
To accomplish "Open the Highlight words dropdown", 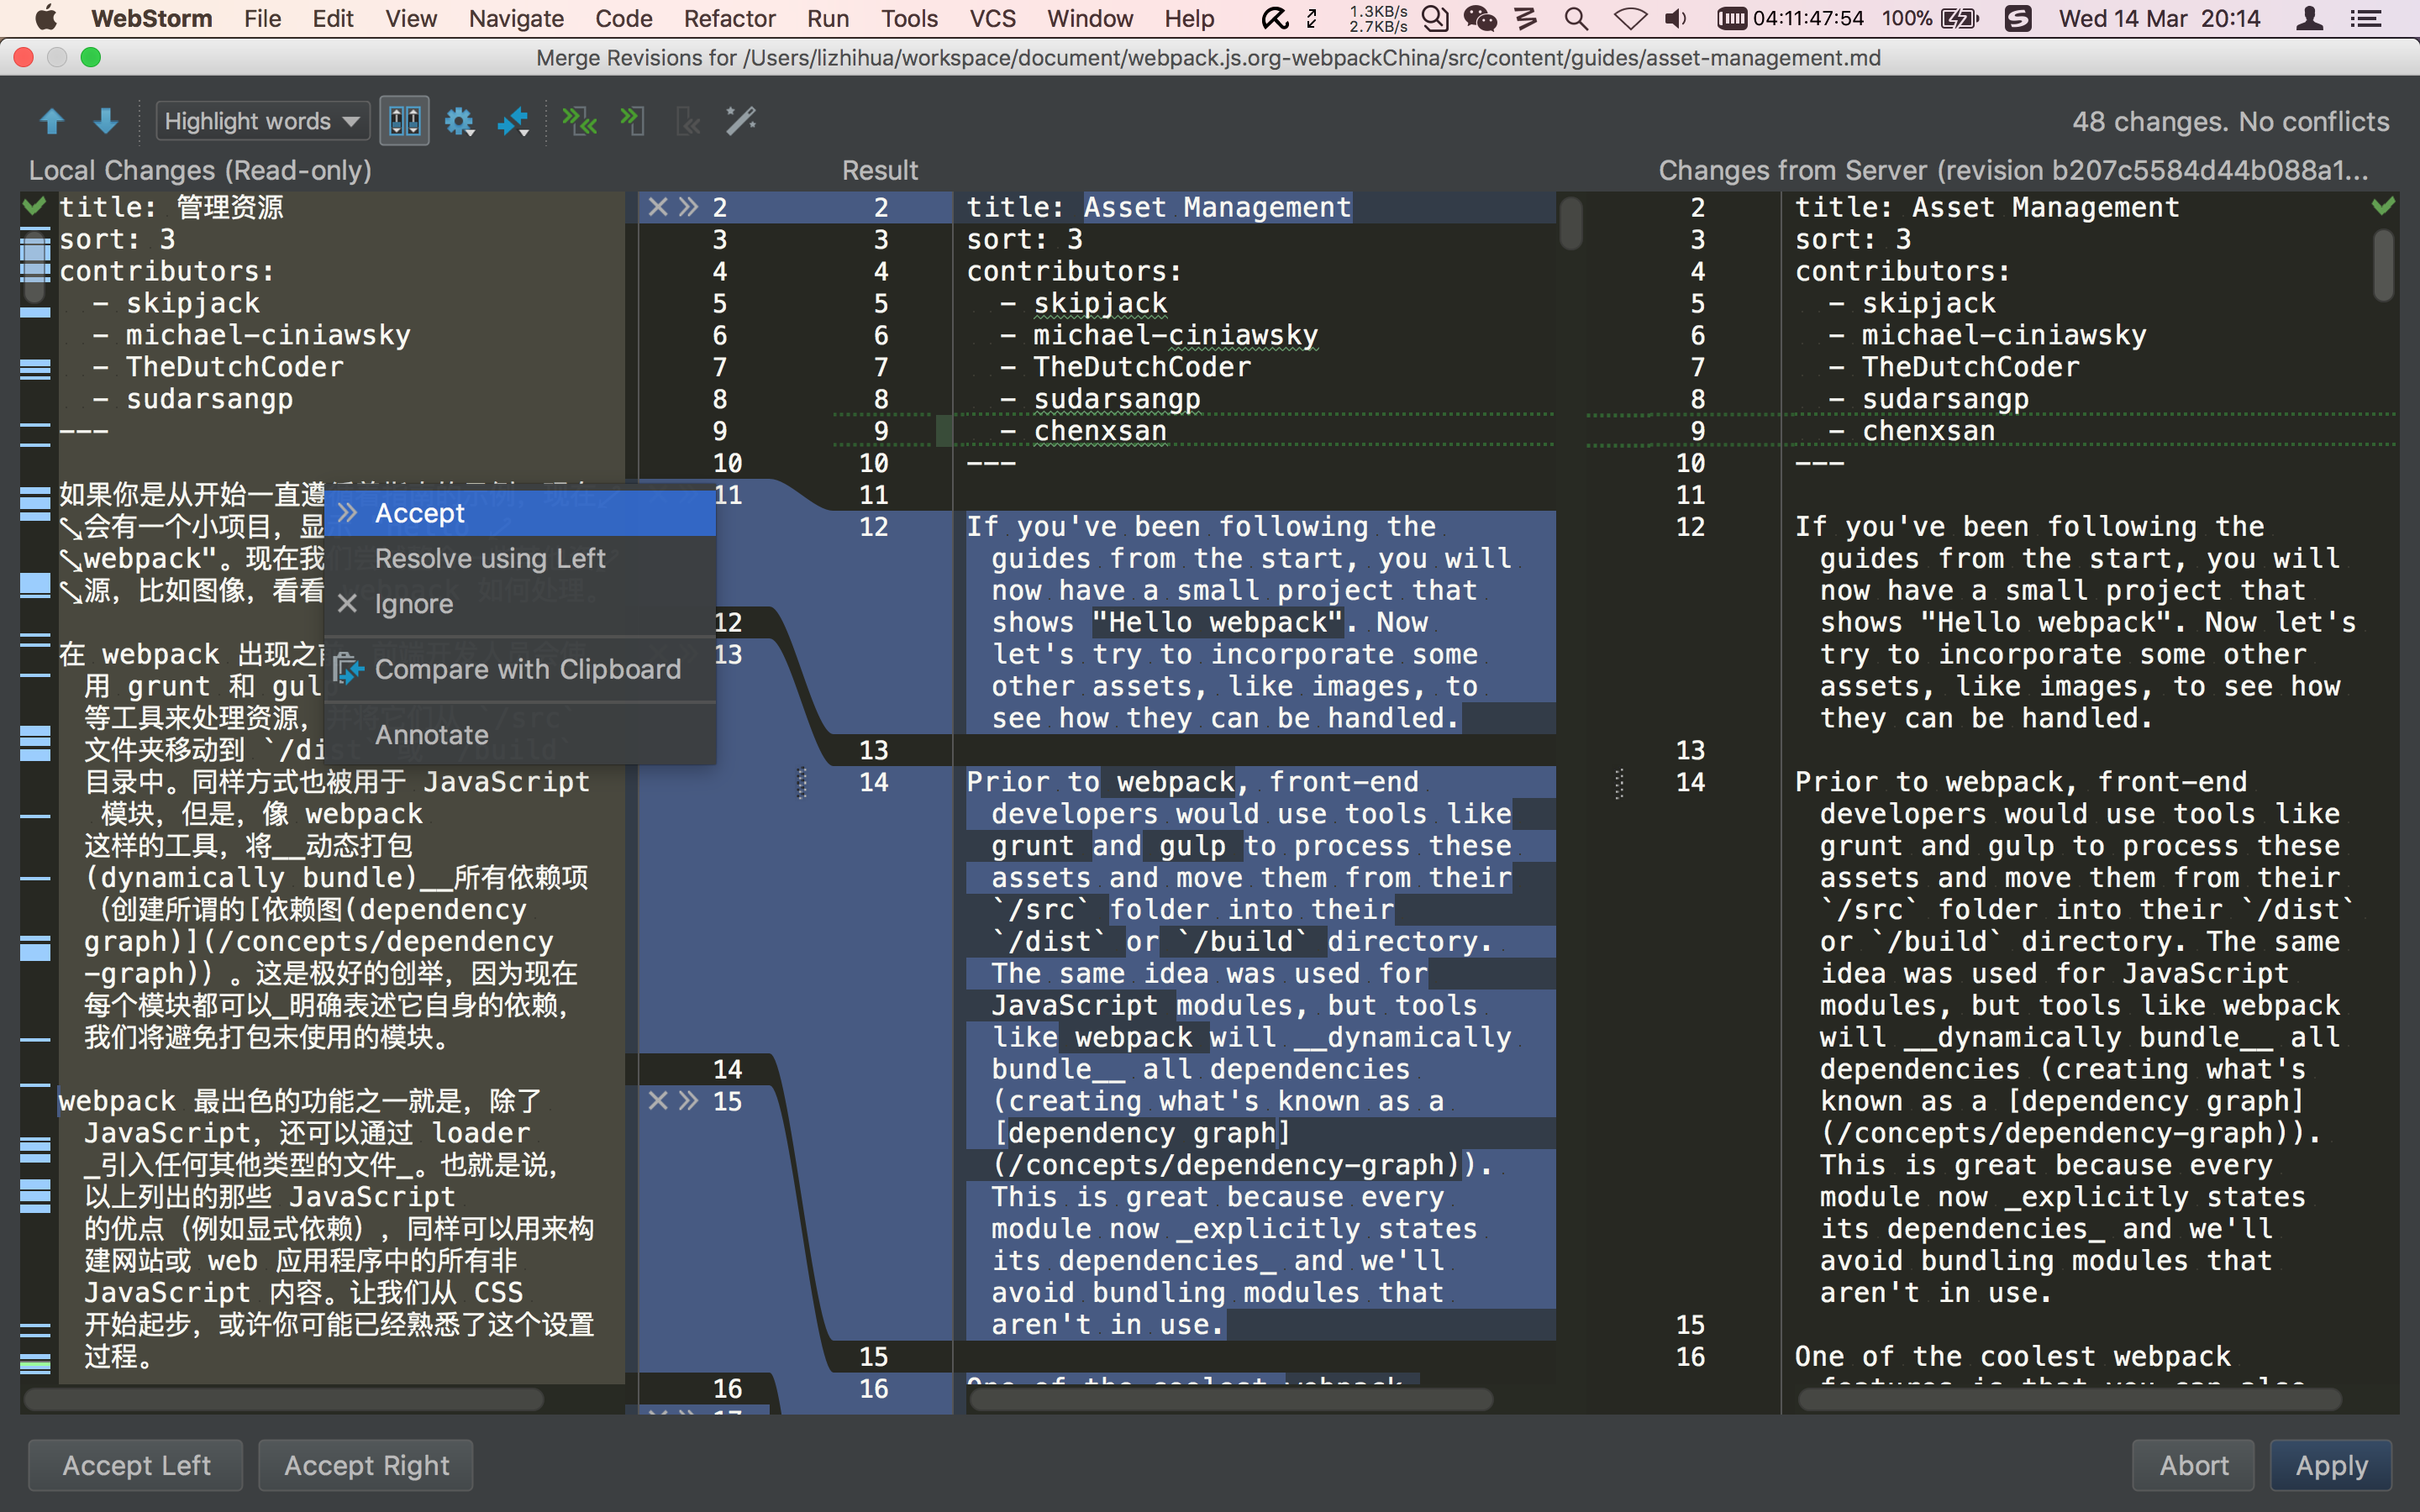I will pos(262,122).
